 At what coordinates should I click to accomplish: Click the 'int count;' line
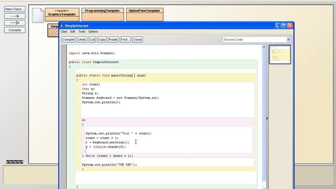(x=91, y=85)
